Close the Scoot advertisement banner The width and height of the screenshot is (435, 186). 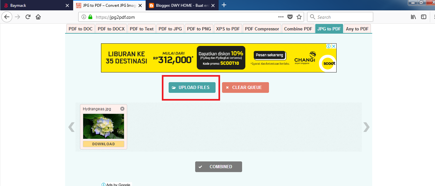click(334, 46)
